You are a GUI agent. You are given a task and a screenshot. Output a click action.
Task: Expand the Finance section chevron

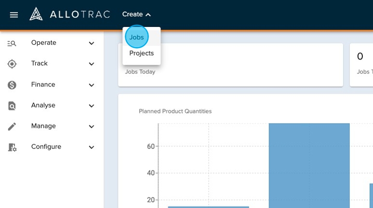(x=92, y=85)
